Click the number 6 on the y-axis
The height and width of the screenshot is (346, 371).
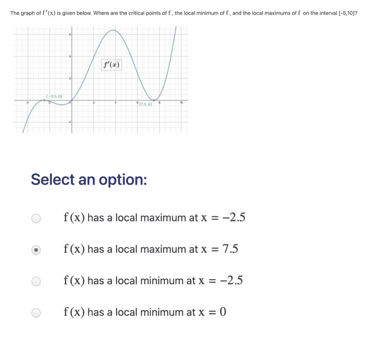tap(69, 34)
